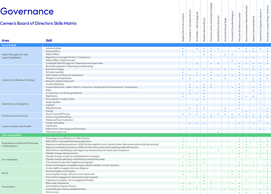
Task: Select the Area column header
Action: (5, 40)
